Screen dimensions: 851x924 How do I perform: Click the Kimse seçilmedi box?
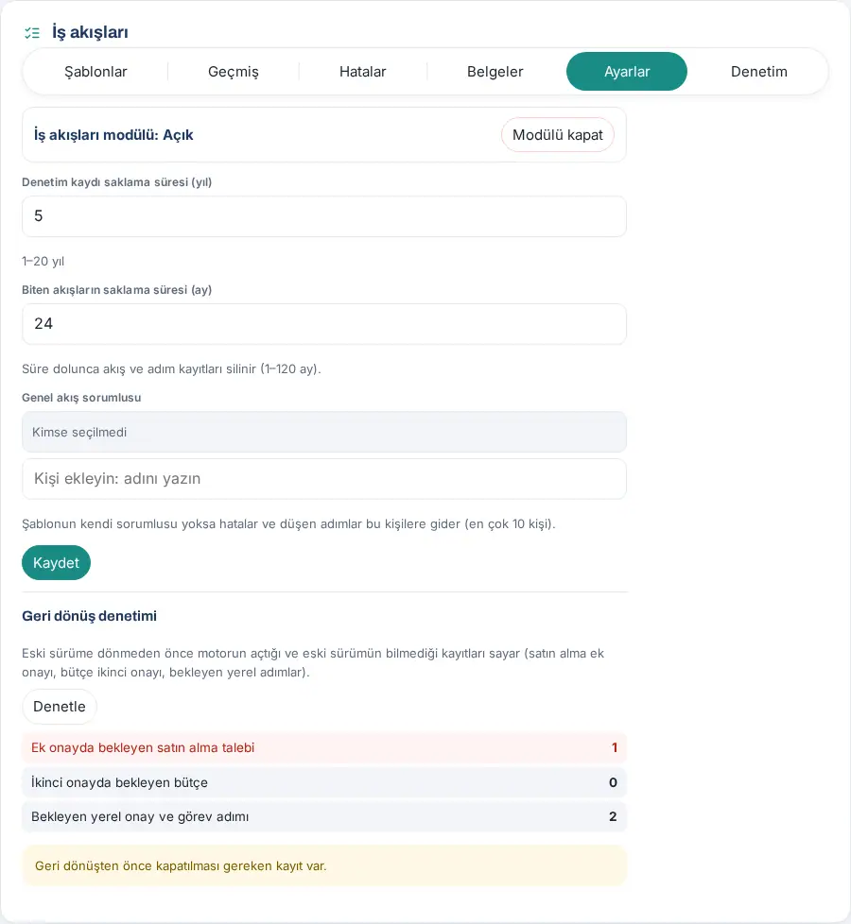[324, 432]
